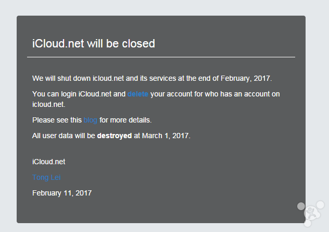The image size is (329, 232).
Task: Click the bold word "destroyed"
Action: [115, 136]
